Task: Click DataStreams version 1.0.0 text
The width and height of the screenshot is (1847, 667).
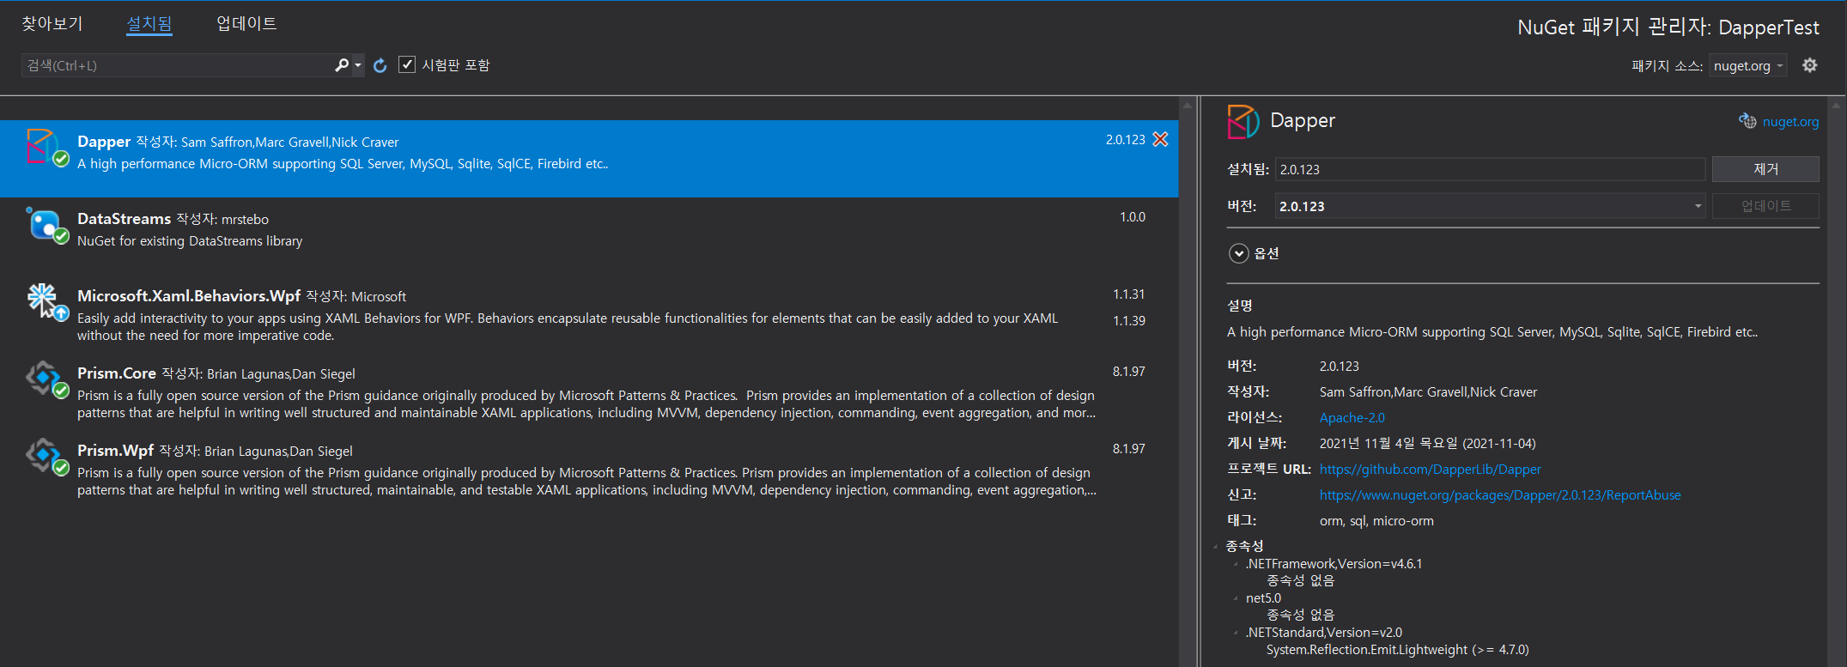Action: click(1132, 217)
